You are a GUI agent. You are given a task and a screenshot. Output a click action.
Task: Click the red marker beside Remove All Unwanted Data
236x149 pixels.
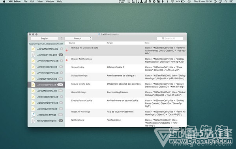coord(67,50)
